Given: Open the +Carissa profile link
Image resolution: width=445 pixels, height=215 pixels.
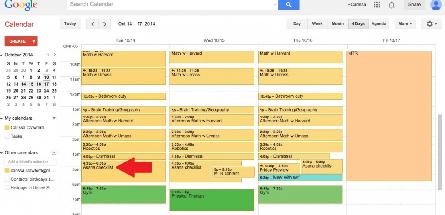Looking at the screenshot, I should pyautogui.click(x=357, y=4).
